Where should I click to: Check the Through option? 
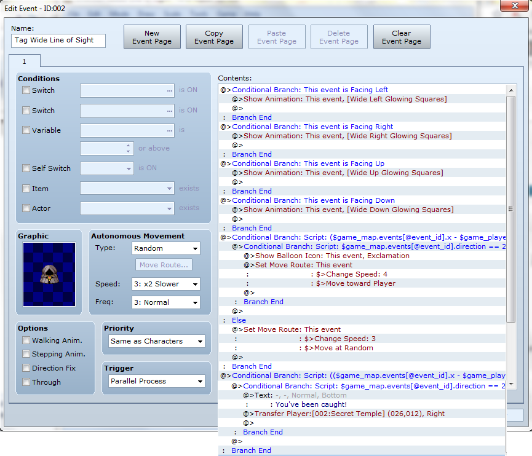pos(26,382)
